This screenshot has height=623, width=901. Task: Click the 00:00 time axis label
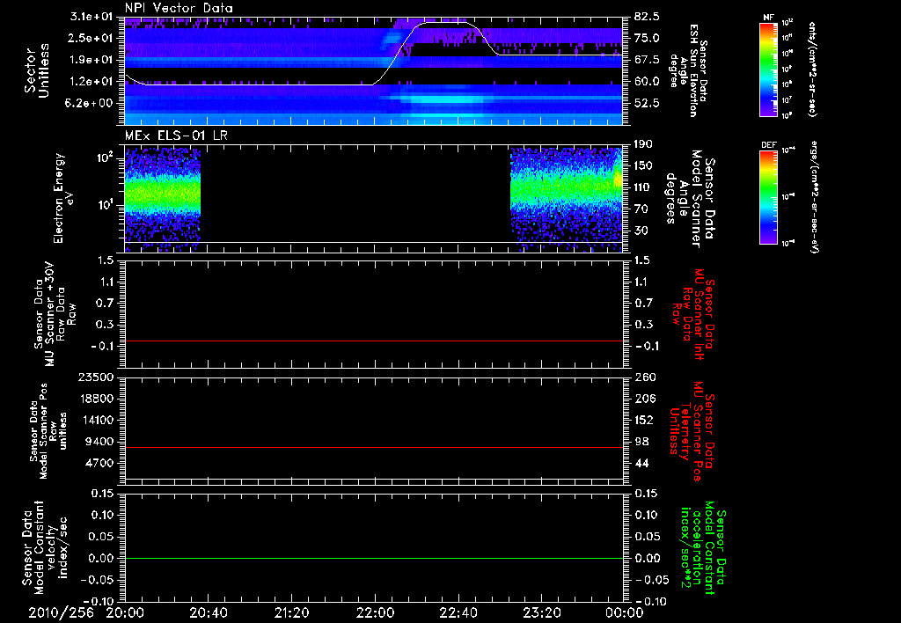click(625, 612)
